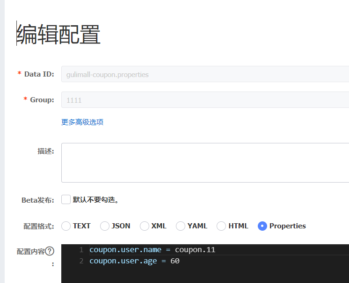The width and height of the screenshot is (349, 283).
Task: Tick the Beta发布 checkbox
Action: click(66, 199)
